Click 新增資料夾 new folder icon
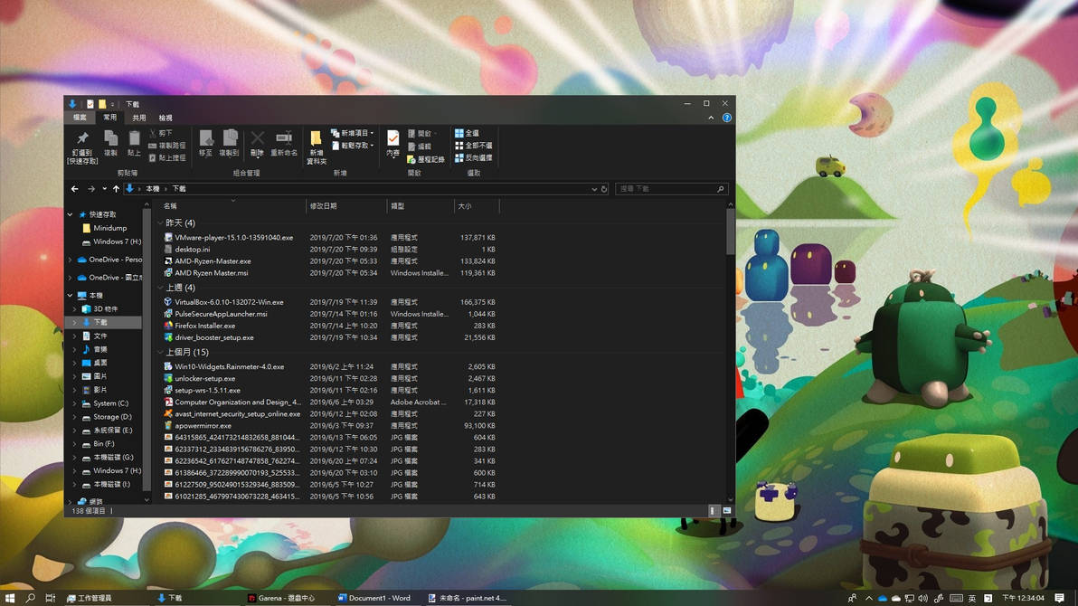 (316, 138)
